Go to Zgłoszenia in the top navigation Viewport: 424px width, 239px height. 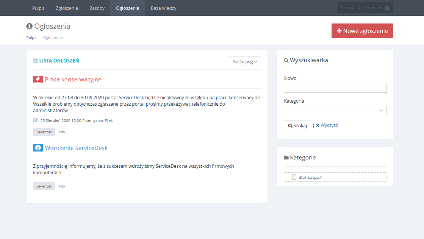click(67, 8)
